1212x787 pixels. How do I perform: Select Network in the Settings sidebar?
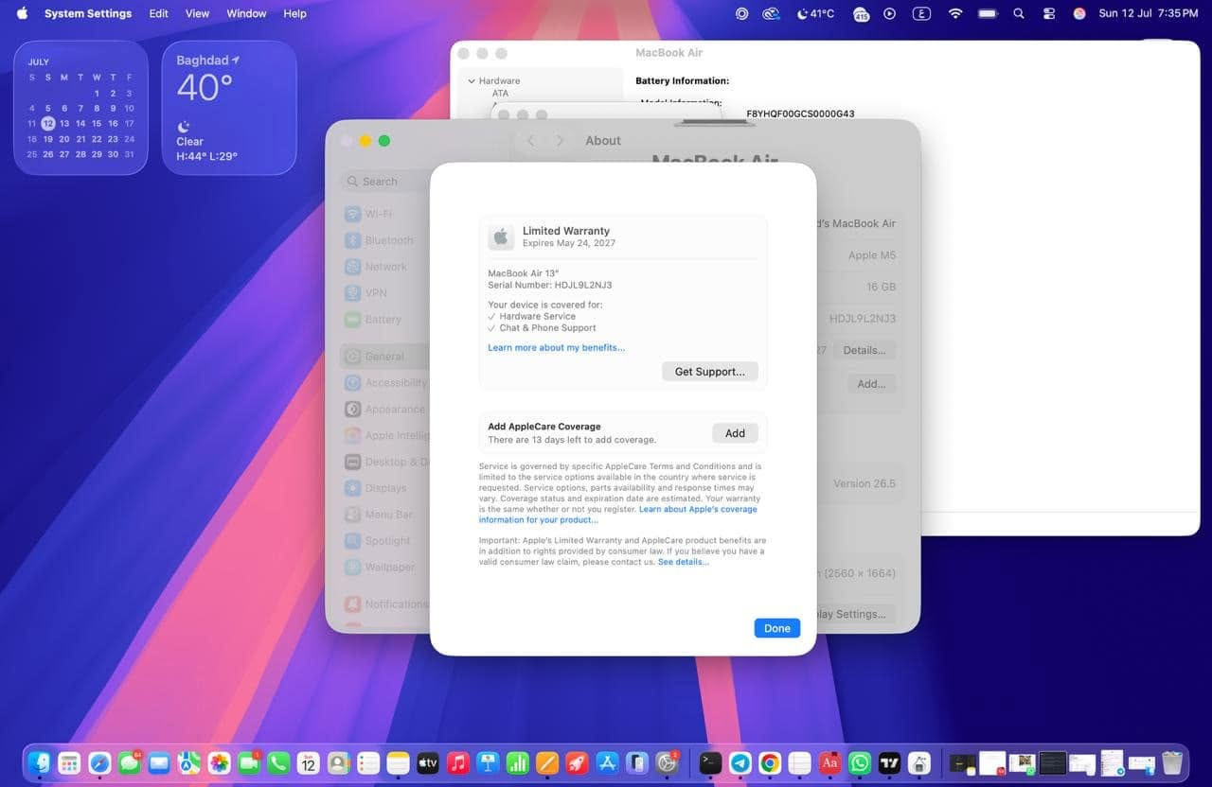(x=385, y=267)
